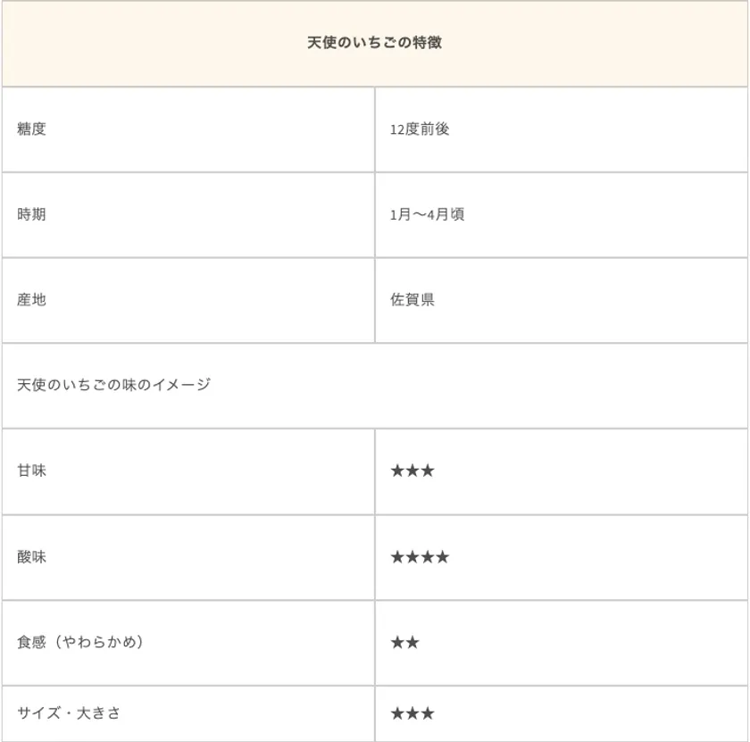
Task: Click the サイズ・大きさ label
Action: (69, 713)
